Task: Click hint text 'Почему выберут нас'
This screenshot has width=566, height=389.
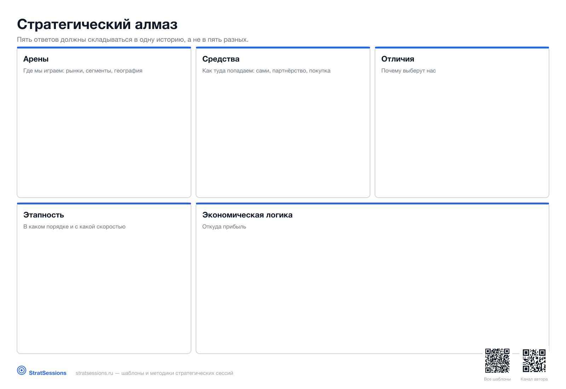Action: click(409, 71)
